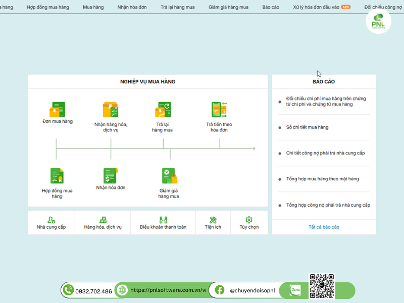The height and width of the screenshot is (303, 404).
Task: Open Sổ chi tiết mua hàng report
Action: click(307, 127)
